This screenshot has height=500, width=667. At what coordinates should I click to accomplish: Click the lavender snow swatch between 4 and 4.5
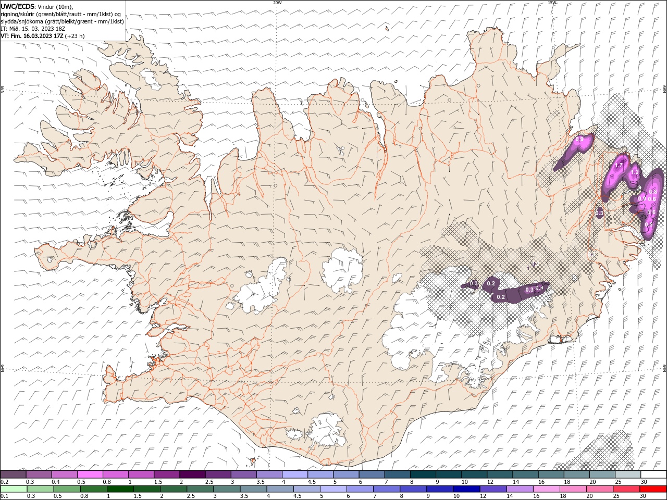295,474
